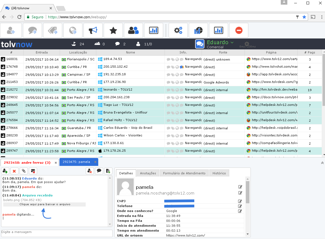Click the visitor list scroll down arrow
This screenshot has width=325, height=239.
pos(324,155)
